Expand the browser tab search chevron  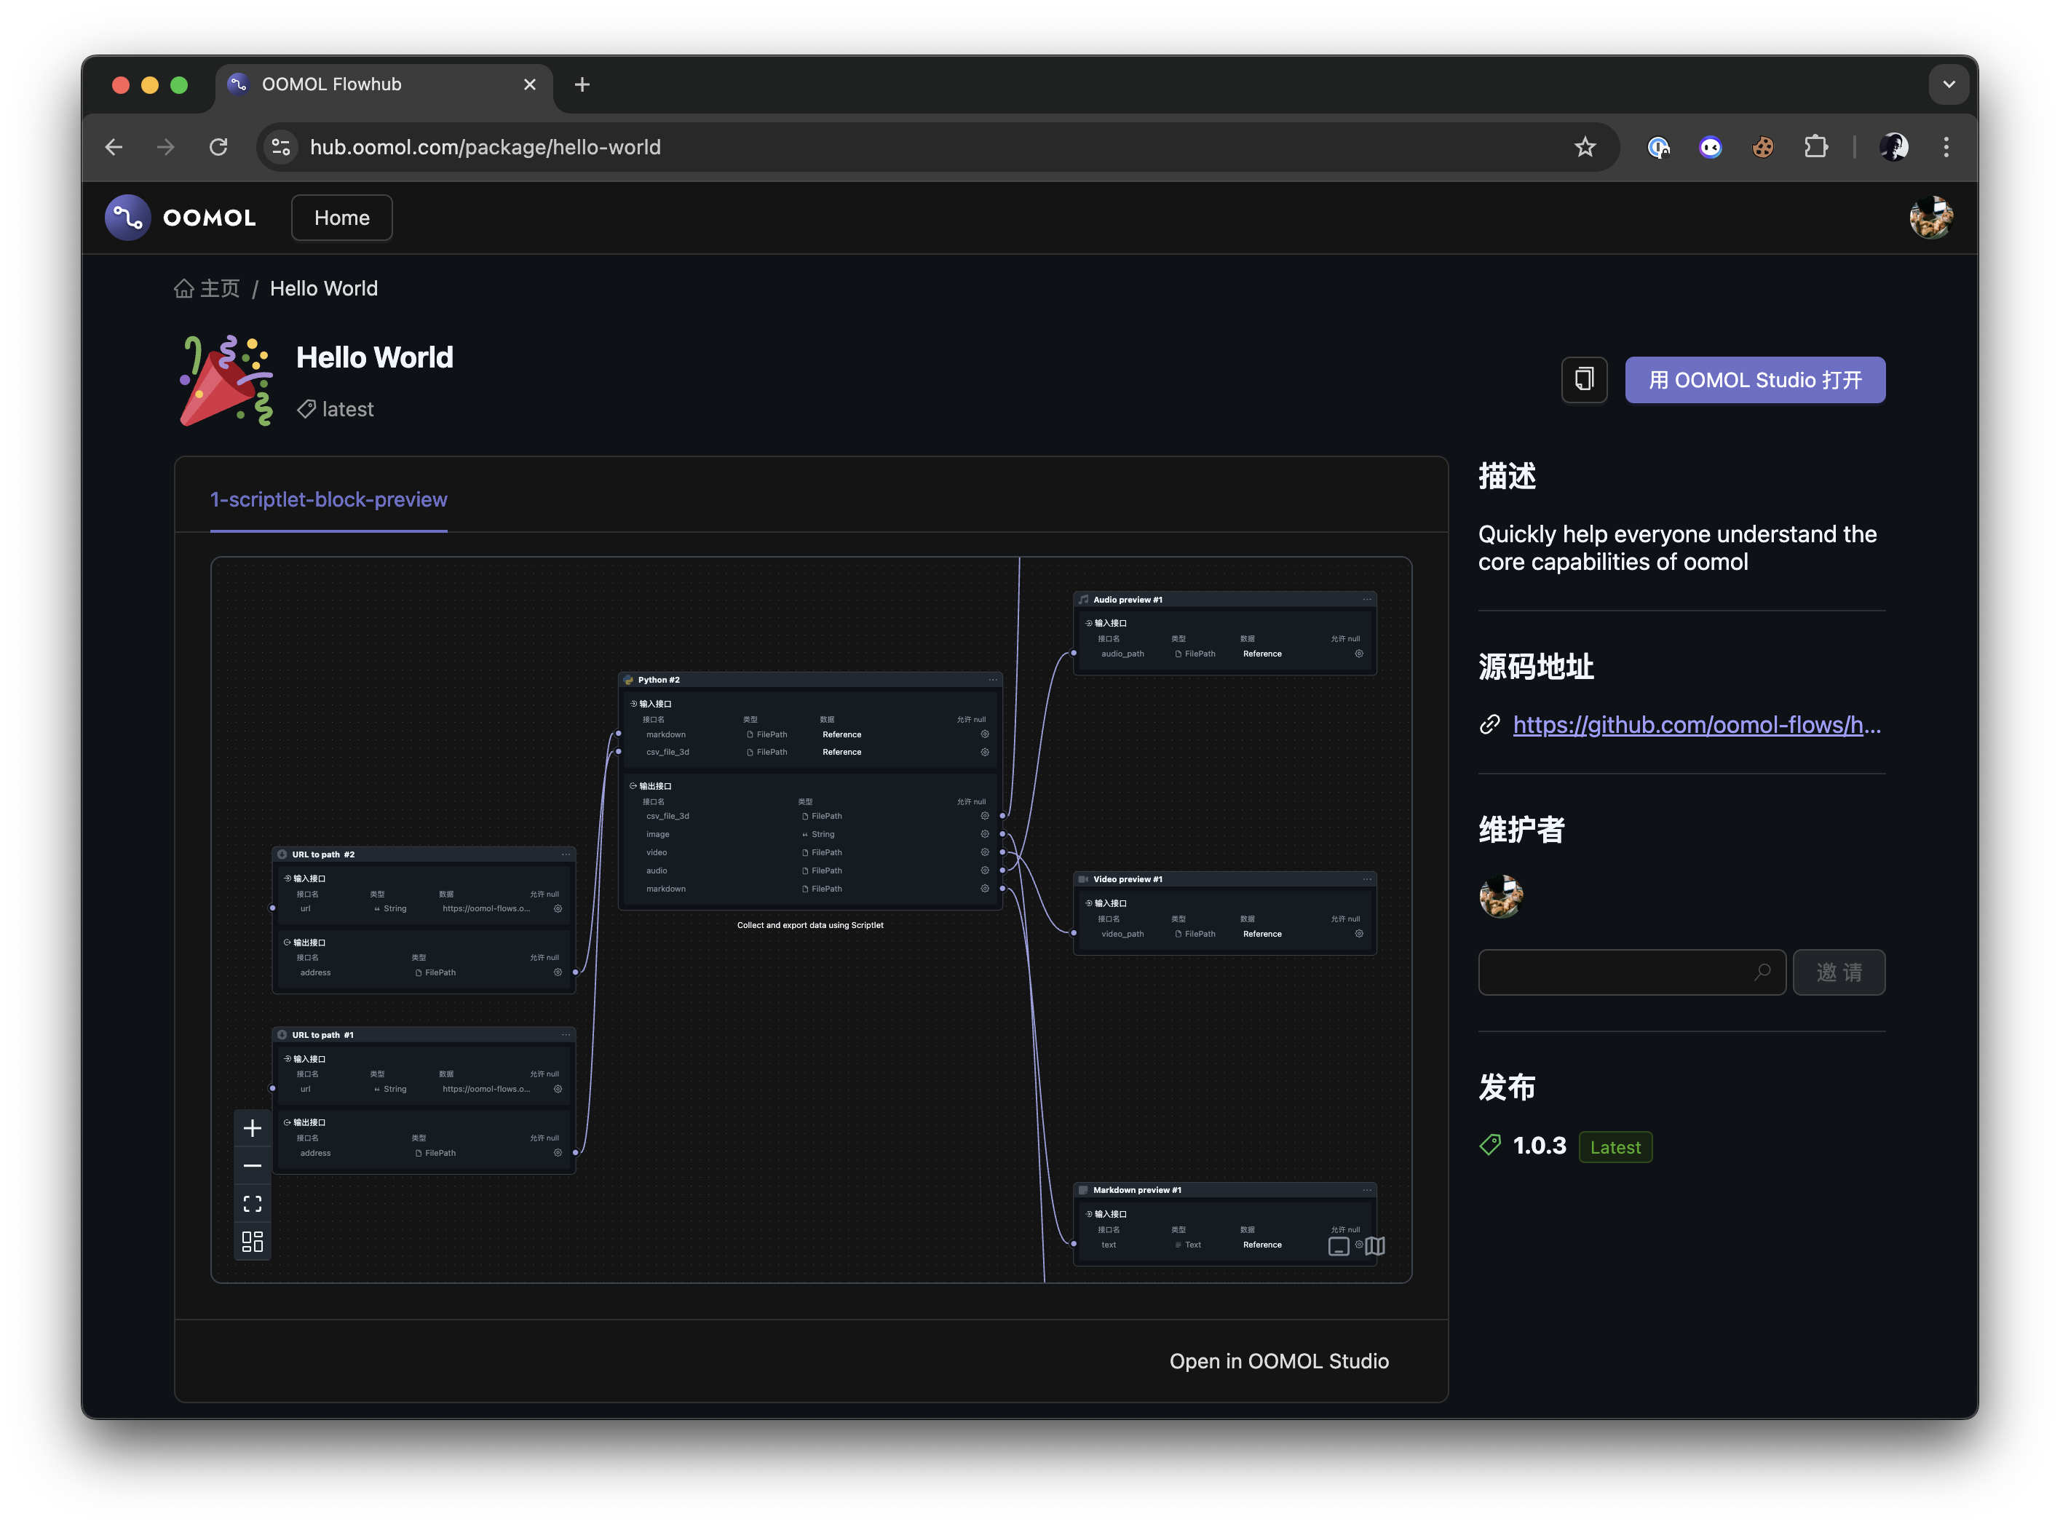[1948, 84]
